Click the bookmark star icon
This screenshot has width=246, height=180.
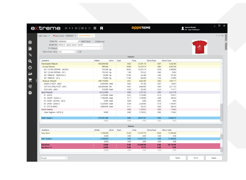coord(101,28)
